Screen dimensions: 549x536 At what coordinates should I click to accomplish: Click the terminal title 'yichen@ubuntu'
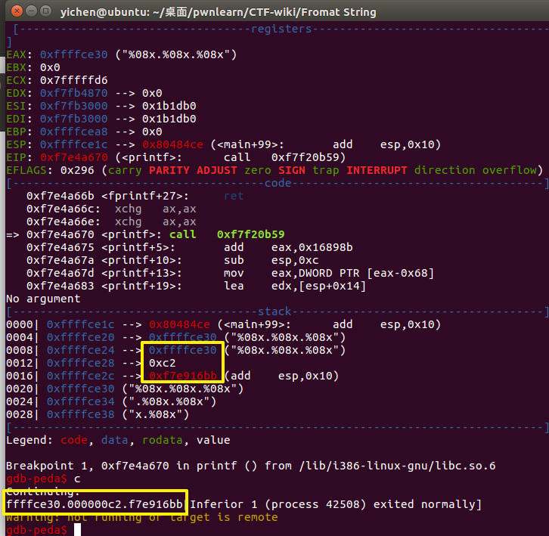[104, 12]
